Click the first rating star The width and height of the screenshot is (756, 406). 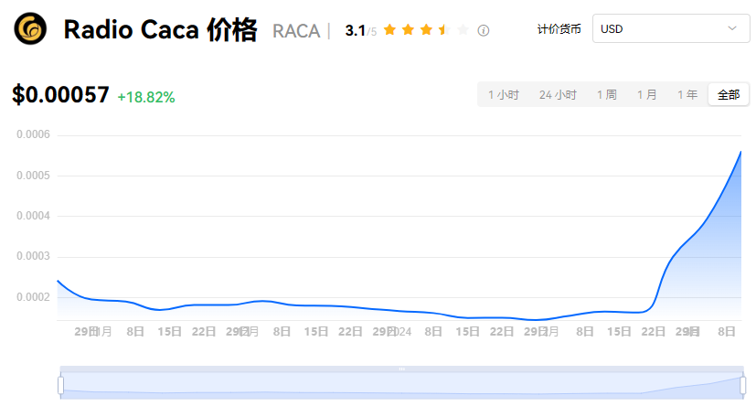tap(389, 30)
